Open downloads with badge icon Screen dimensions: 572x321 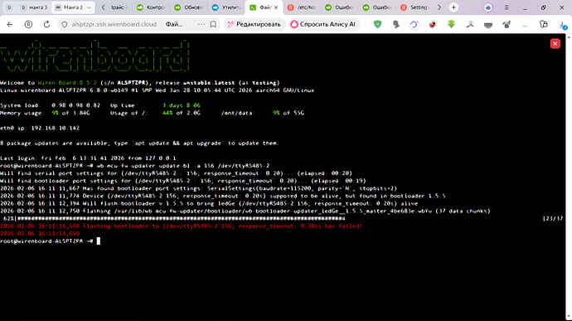562,25
